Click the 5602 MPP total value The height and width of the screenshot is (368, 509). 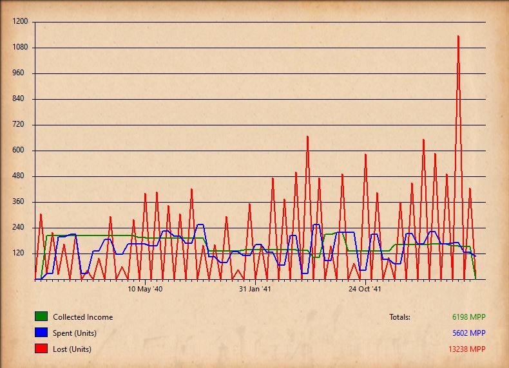click(469, 333)
